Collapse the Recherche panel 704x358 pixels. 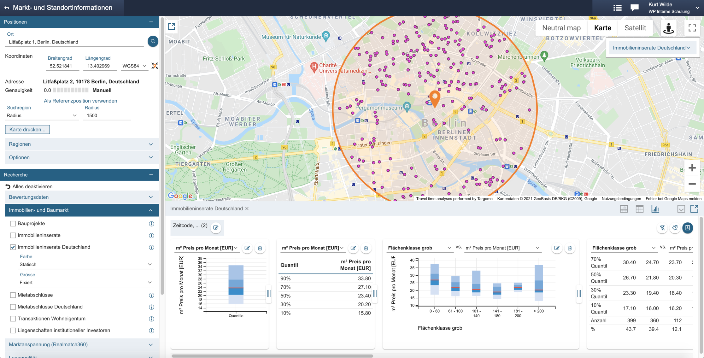151,175
